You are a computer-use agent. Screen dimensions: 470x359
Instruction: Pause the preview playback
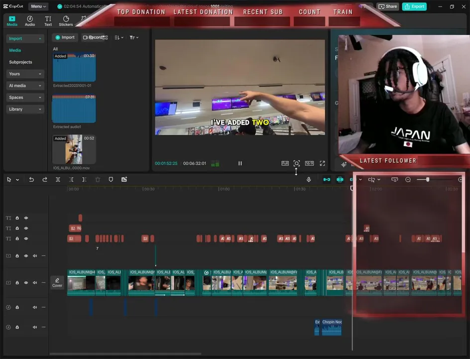tap(240, 163)
